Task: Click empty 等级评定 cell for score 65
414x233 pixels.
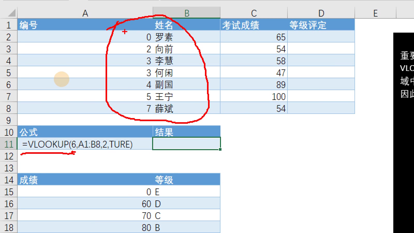Action: [x=321, y=37]
